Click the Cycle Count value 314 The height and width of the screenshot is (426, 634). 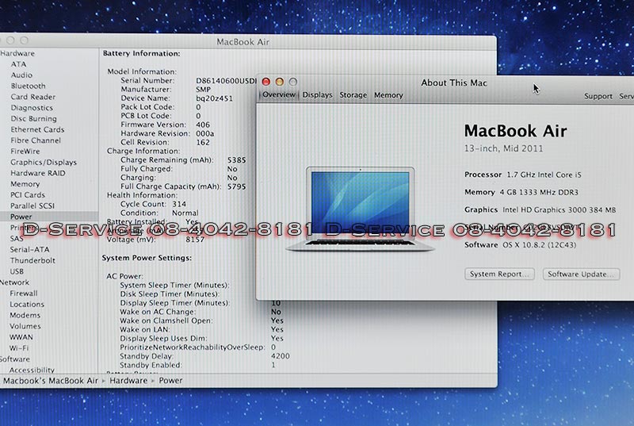coord(179,204)
